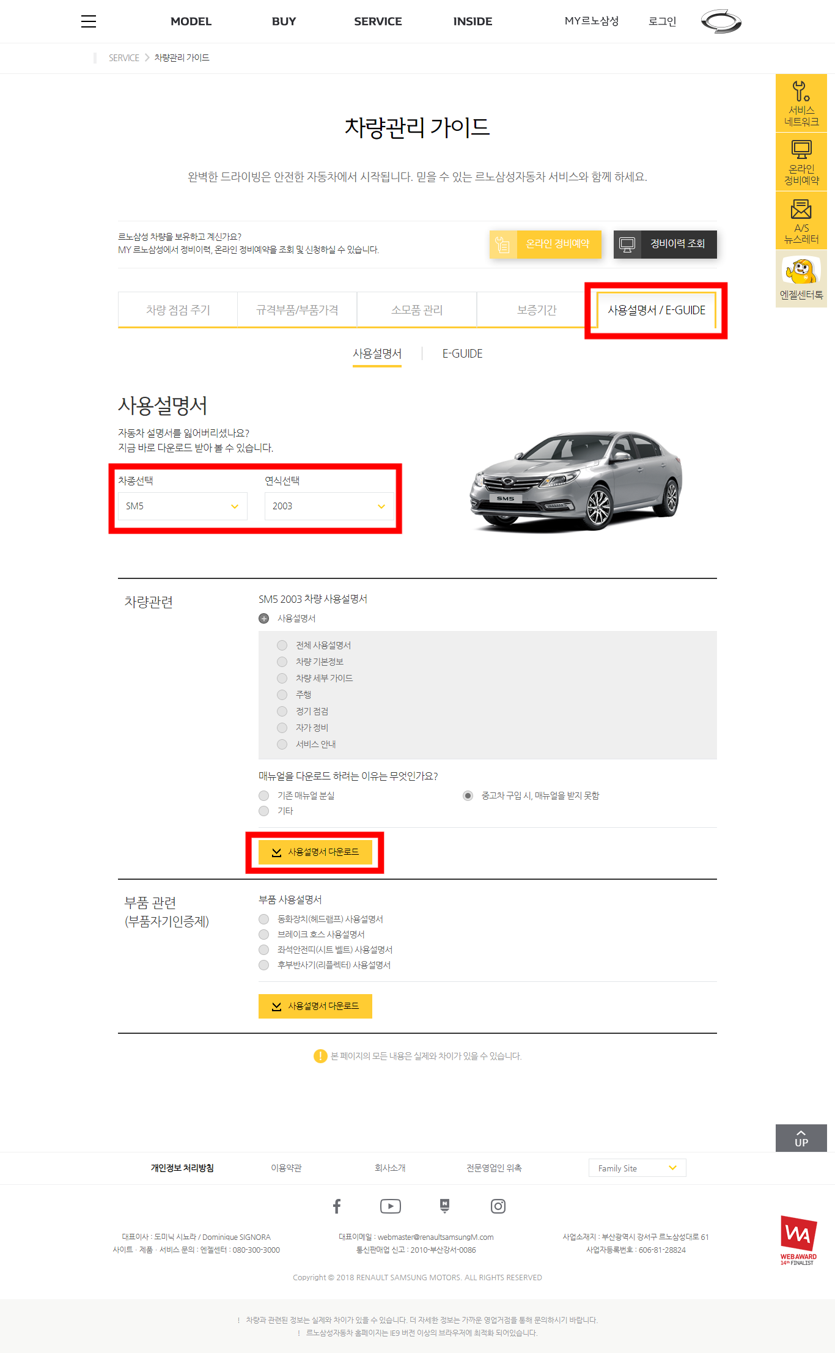The image size is (835, 1353).
Task: Select 등화장치(헤드램프) 사용설명서 radio
Action: [264, 919]
